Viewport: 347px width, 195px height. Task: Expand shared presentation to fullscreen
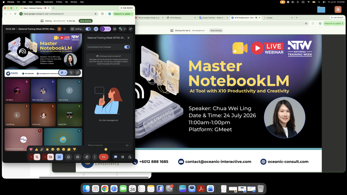tap(77, 73)
